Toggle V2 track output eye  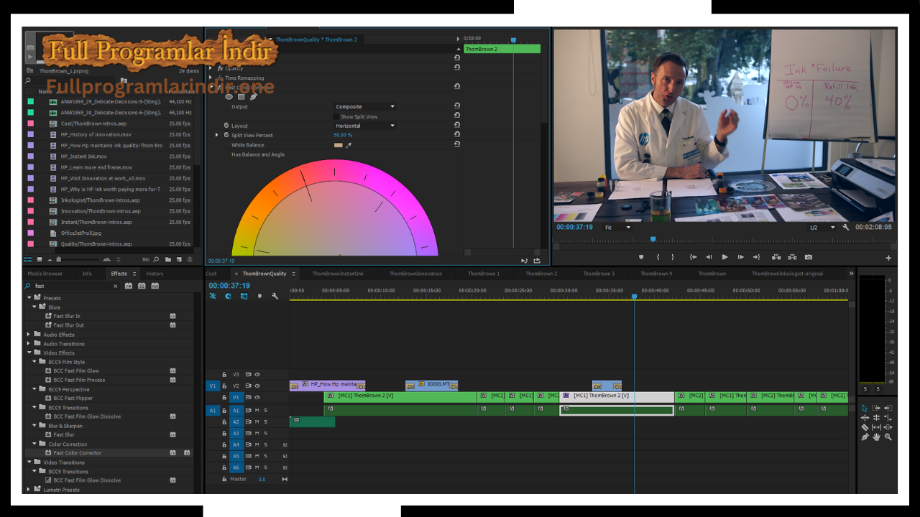[x=257, y=386]
